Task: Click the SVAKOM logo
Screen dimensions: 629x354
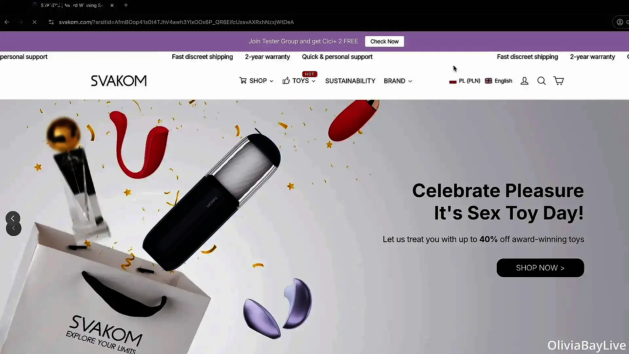Action: pos(119,81)
